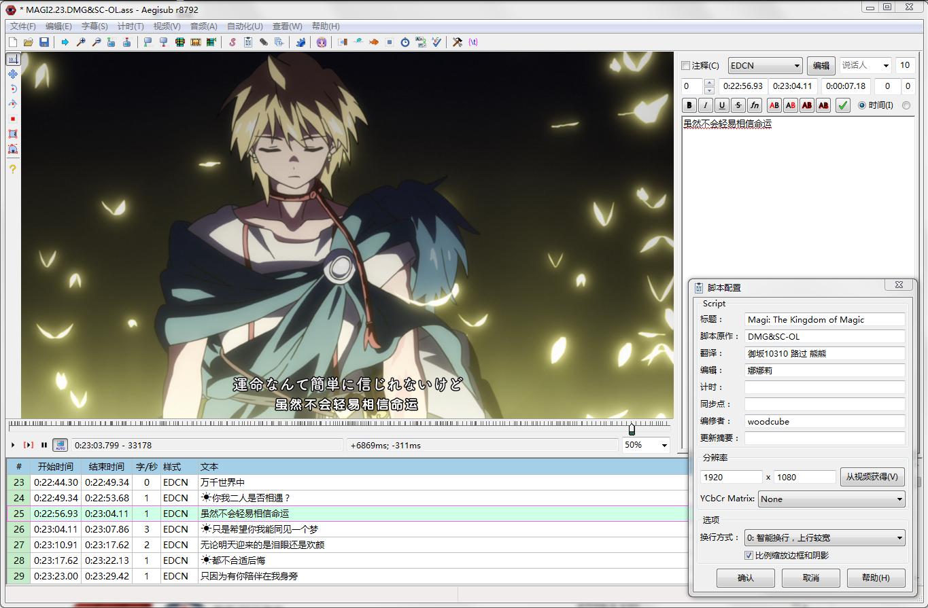This screenshot has height=608, width=928.
Task: Click the 取消 button in dialog
Action: [811, 578]
